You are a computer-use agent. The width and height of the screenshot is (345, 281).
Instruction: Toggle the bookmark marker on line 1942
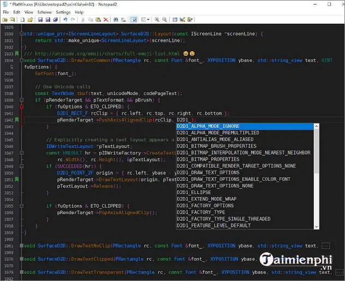pos(17,120)
